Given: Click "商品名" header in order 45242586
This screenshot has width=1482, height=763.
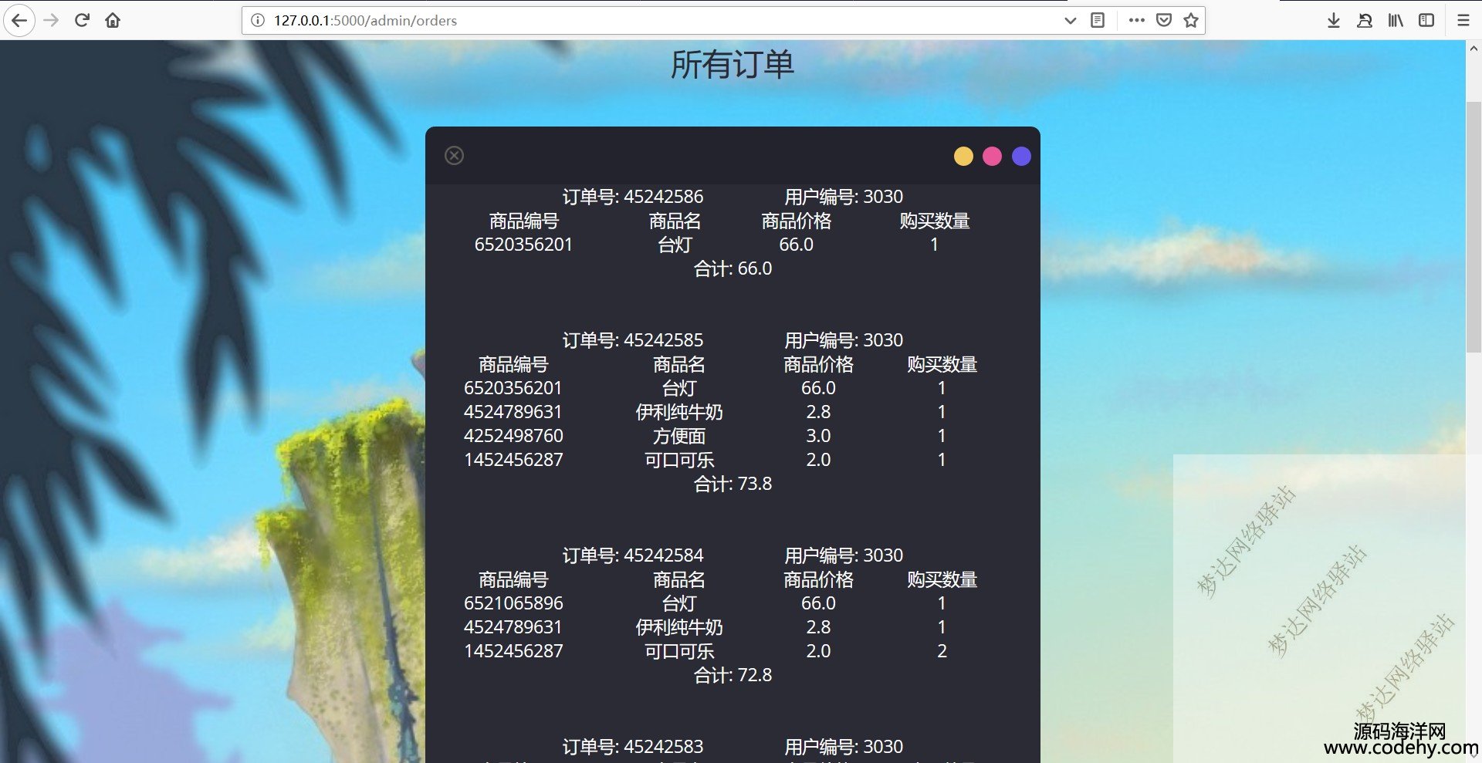Looking at the screenshot, I should (675, 221).
